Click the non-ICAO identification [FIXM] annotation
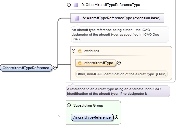The width and height of the screenshot is (176, 125). coord(121,74)
